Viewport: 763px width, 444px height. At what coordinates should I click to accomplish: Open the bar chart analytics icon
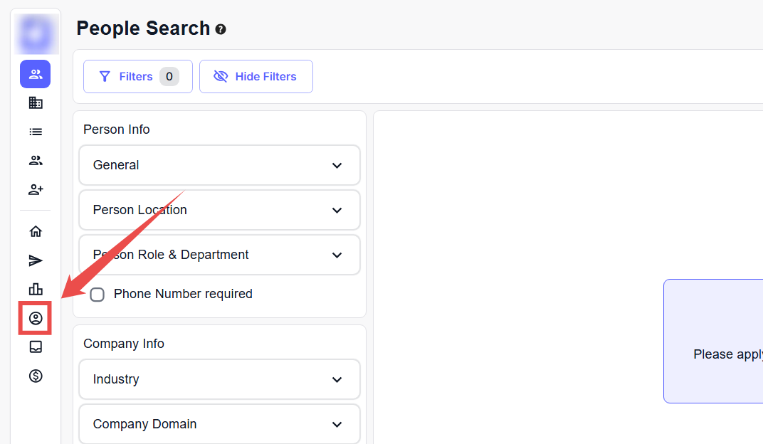coord(36,289)
